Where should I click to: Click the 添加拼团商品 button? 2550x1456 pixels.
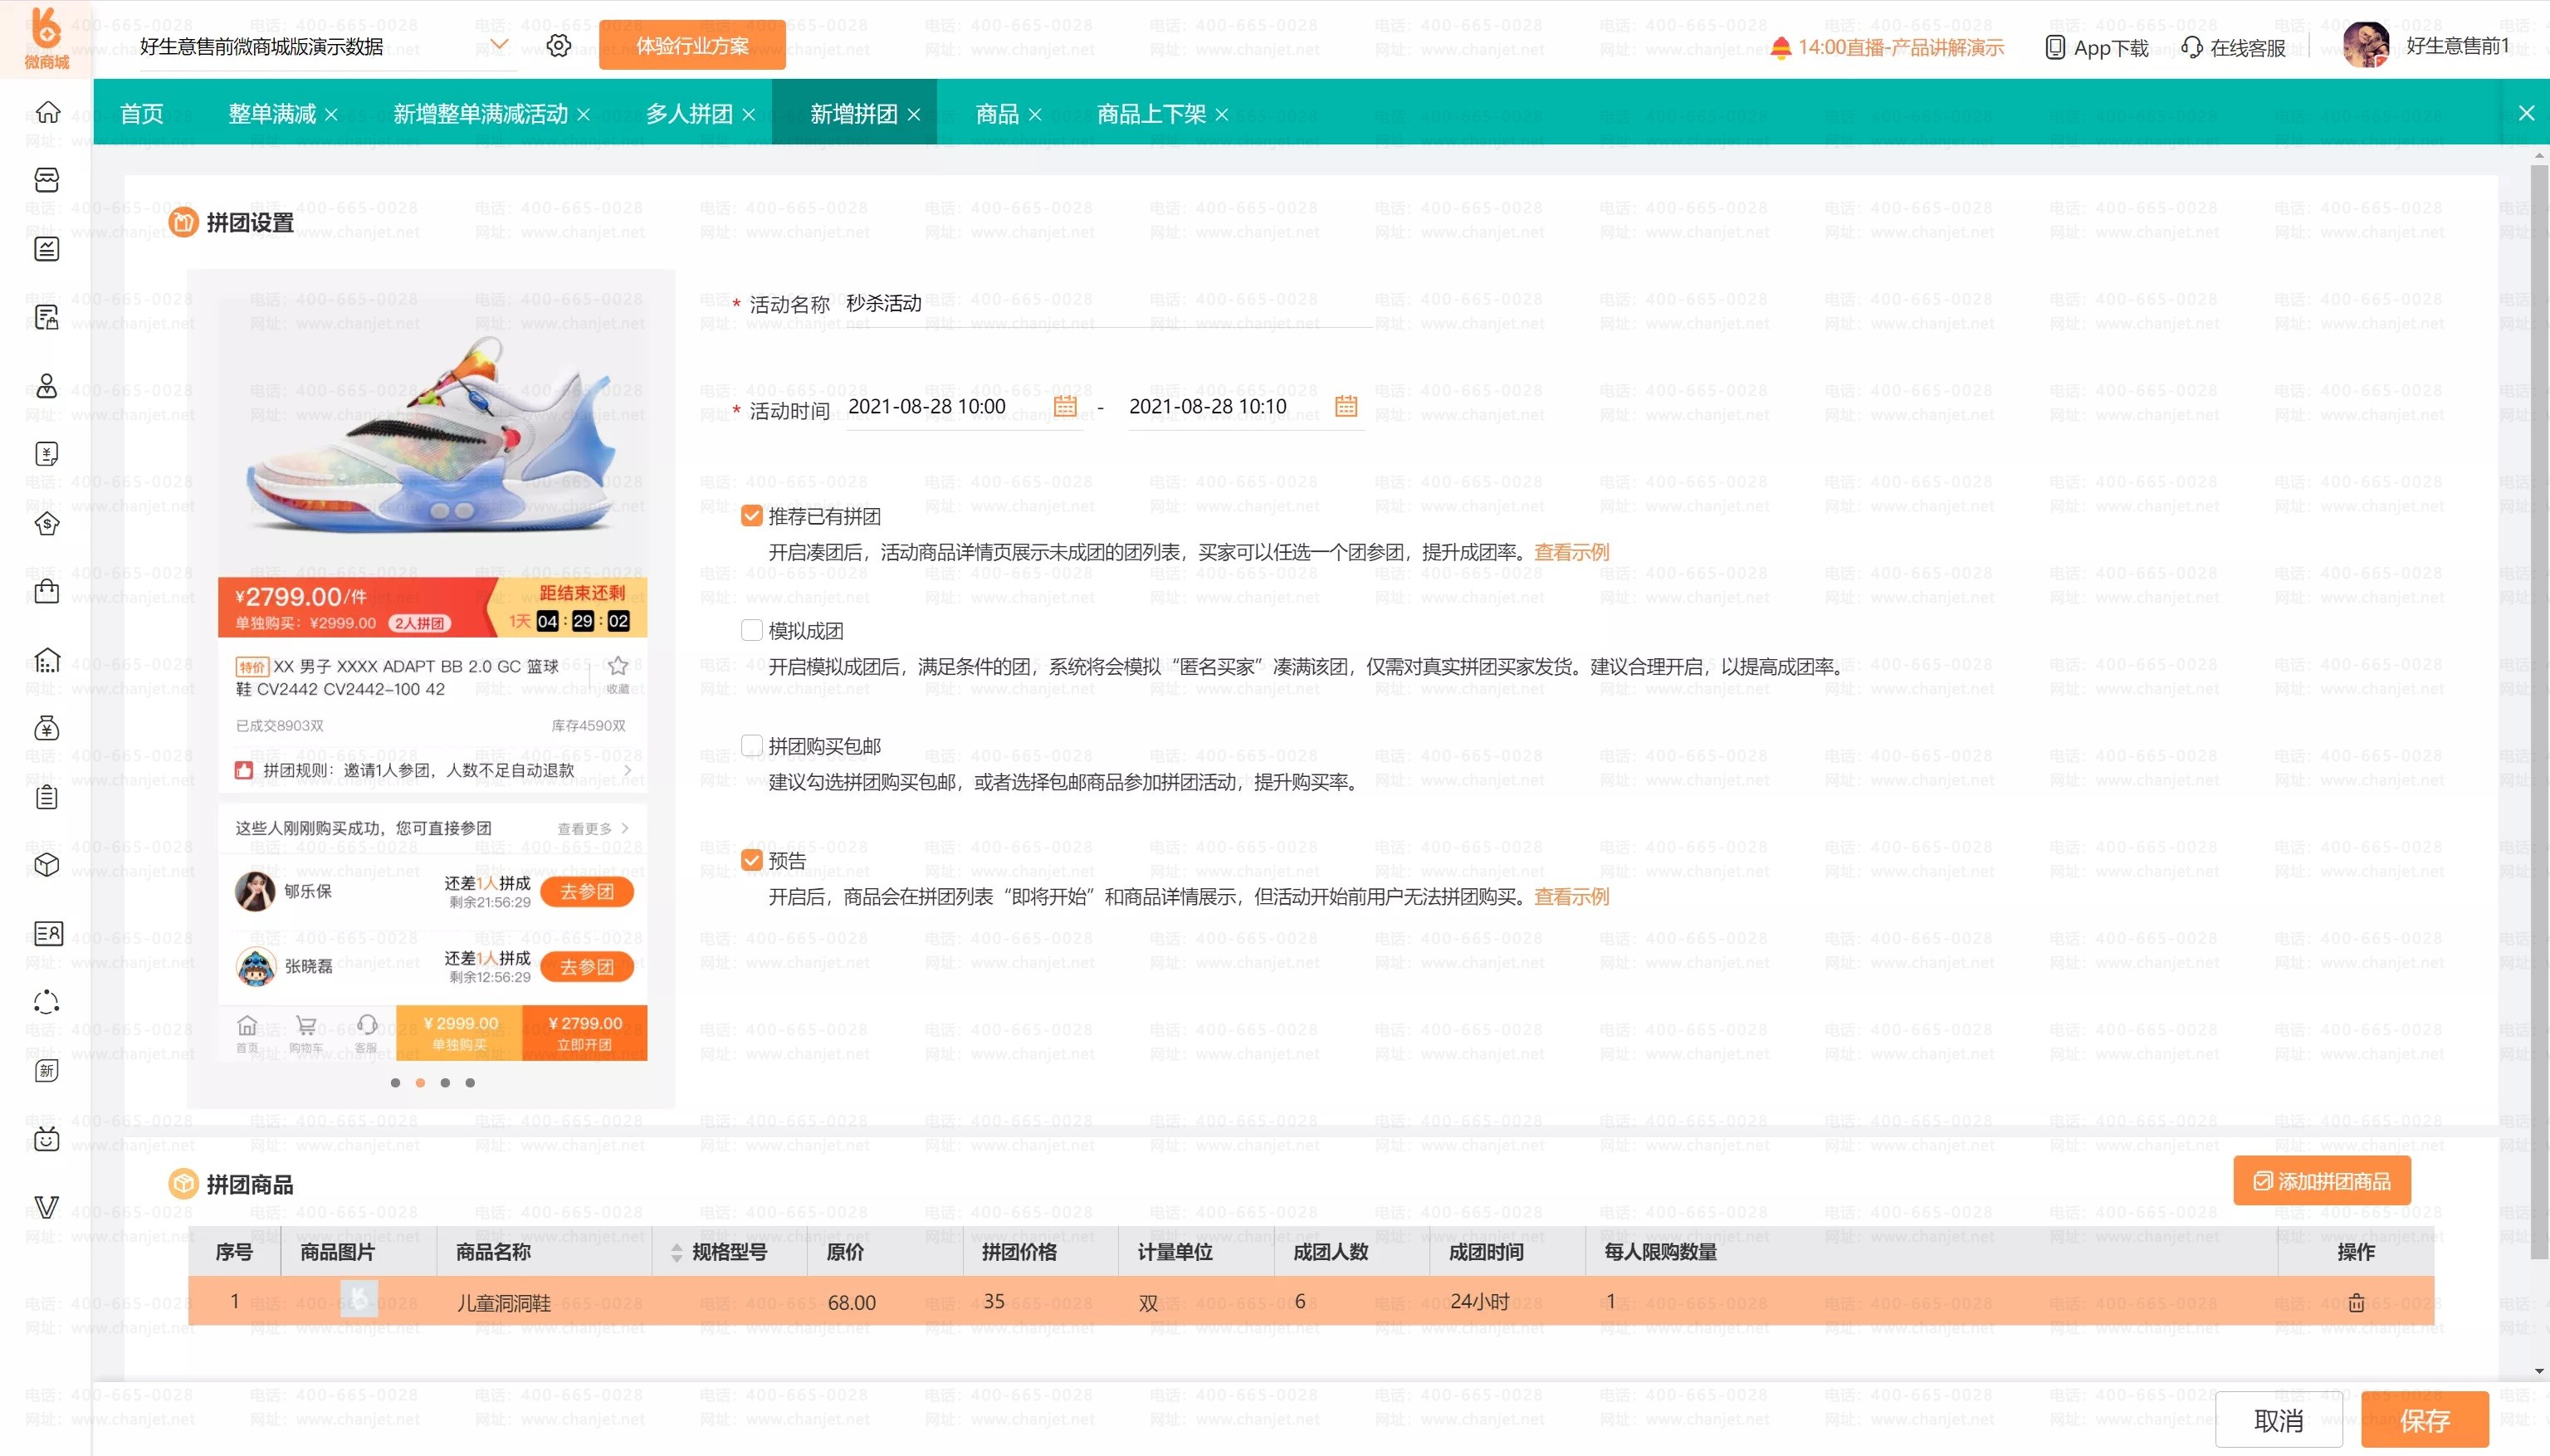[x=2322, y=1181]
